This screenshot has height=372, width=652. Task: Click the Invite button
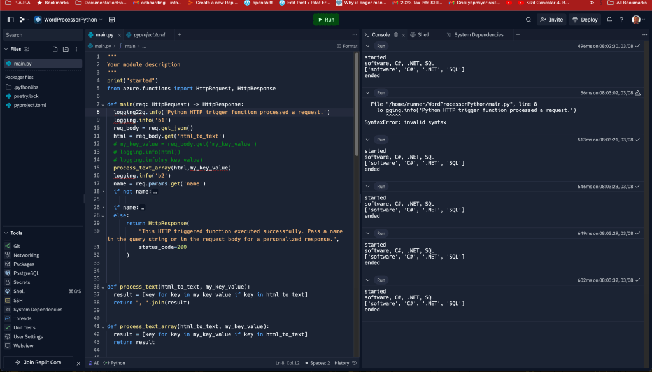click(551, 20)
